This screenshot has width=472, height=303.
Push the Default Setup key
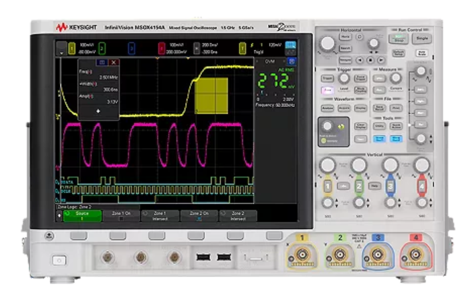click(398, 53)
